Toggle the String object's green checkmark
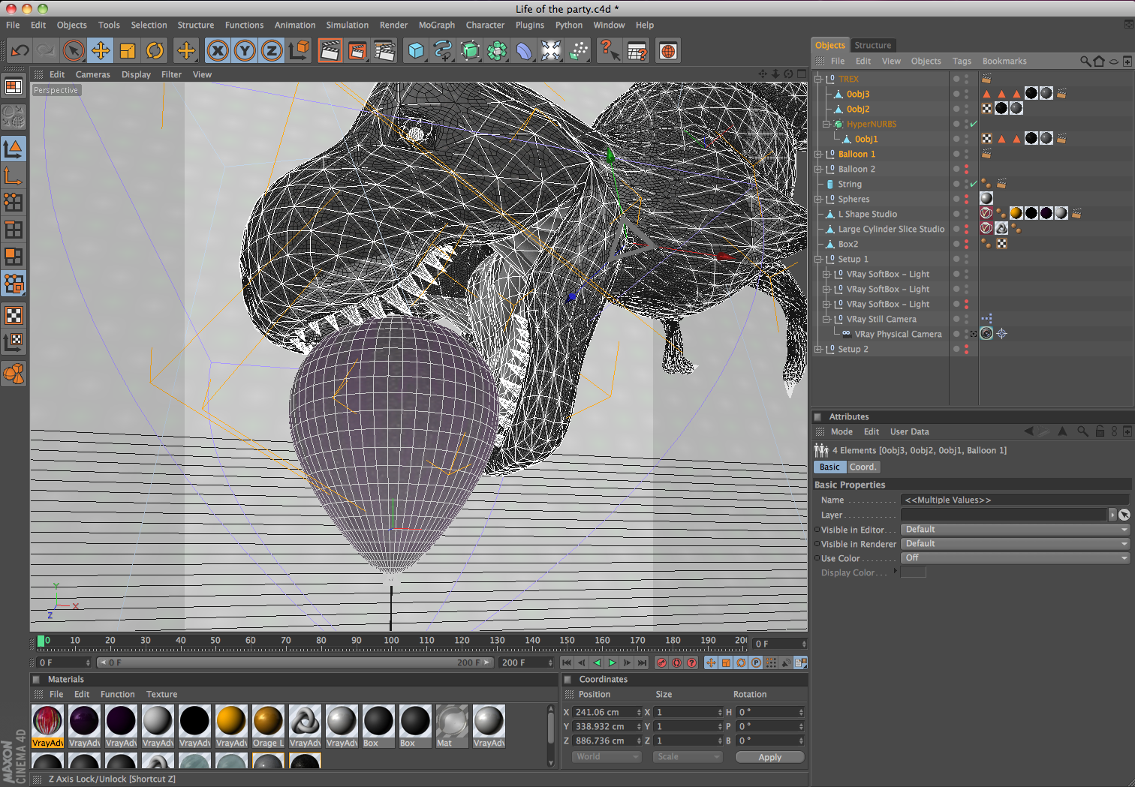1135x787 pixels. click(x=974, y=184)
